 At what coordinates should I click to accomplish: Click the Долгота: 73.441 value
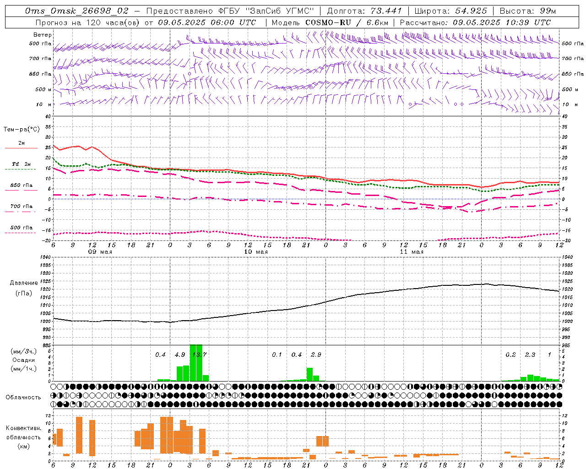[x=364, y=11]
